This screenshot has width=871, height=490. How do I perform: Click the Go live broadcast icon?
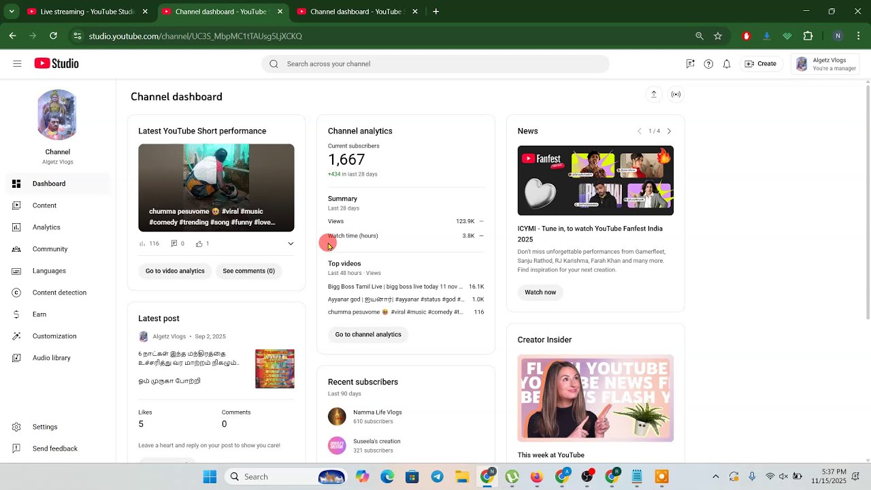[x=676, y=95]
